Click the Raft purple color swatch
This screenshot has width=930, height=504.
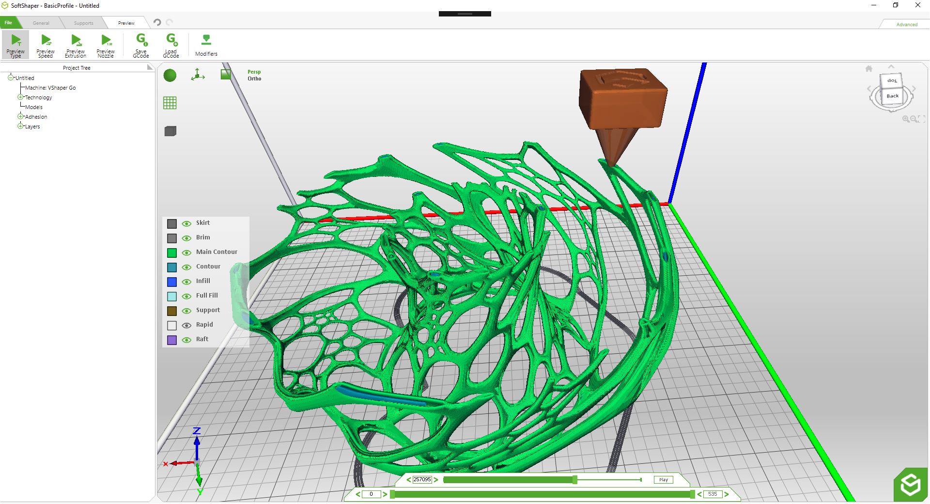pos(172,340)
